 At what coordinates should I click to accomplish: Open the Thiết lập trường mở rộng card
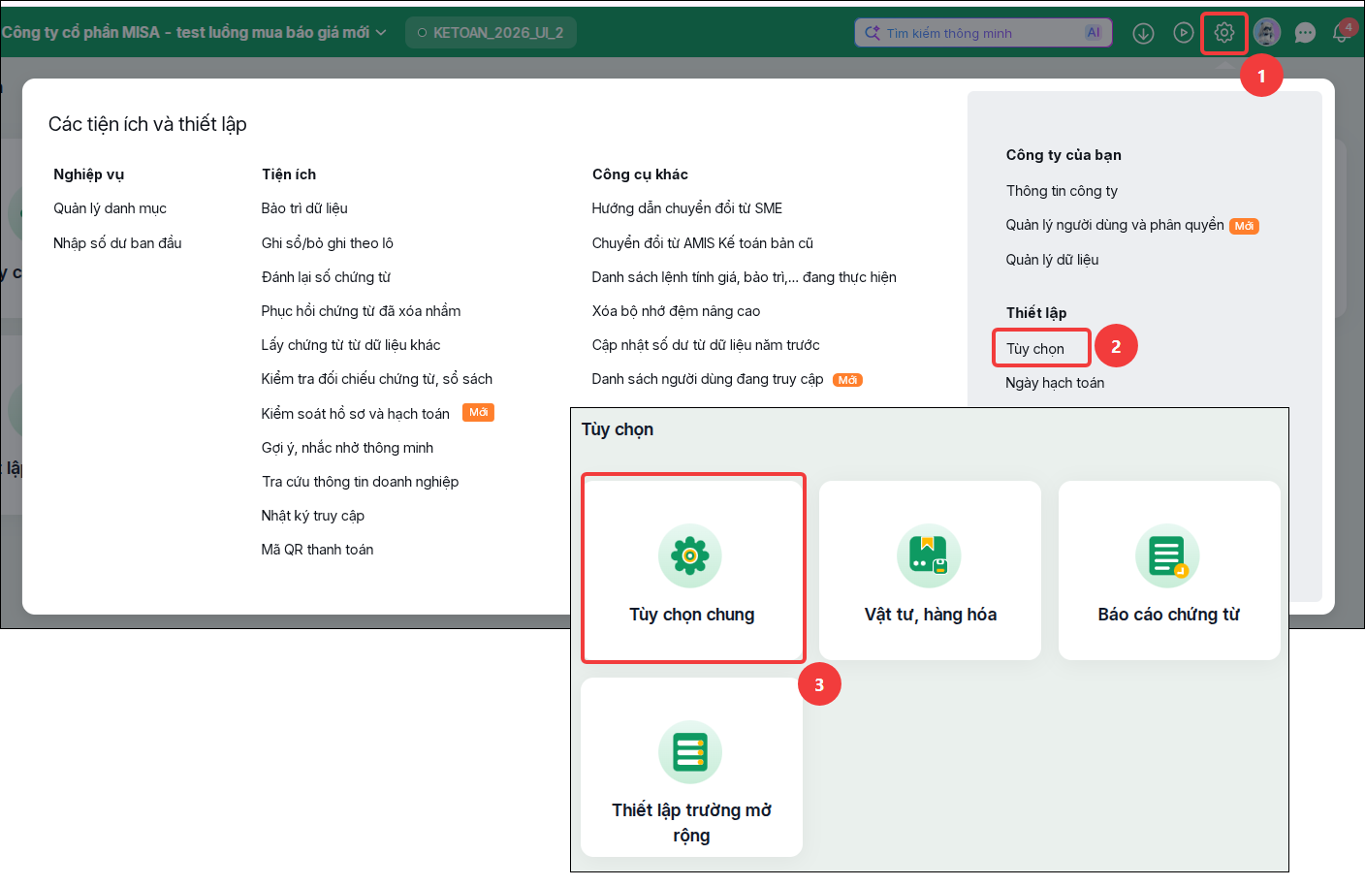pos(692,767)
